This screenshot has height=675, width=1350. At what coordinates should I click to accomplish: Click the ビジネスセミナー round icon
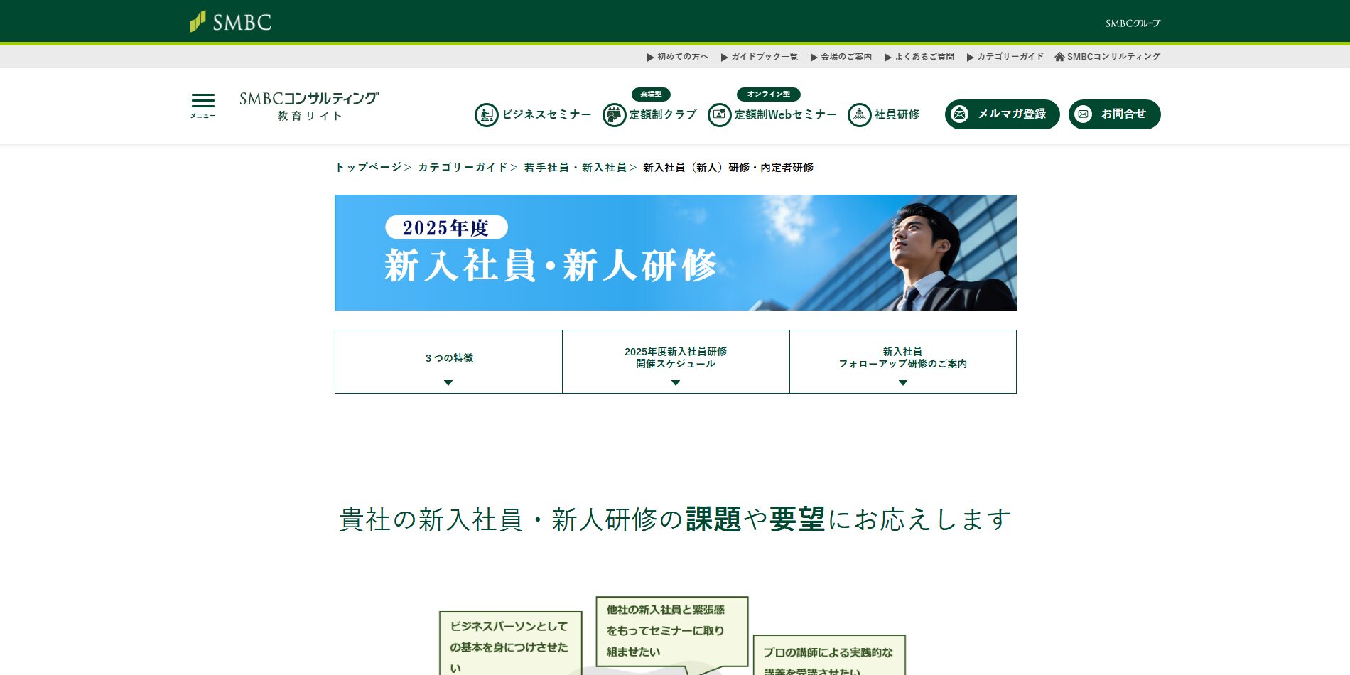[x=487, y=114]
